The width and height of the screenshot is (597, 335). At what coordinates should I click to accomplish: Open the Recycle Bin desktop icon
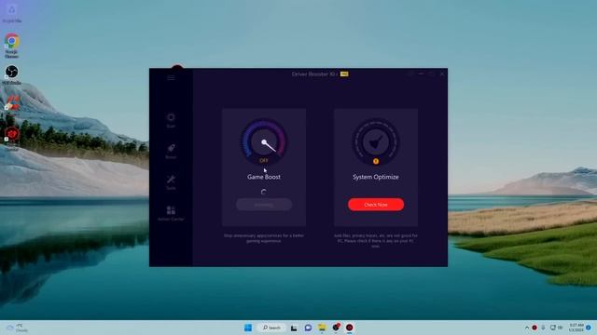coord(12,13)
